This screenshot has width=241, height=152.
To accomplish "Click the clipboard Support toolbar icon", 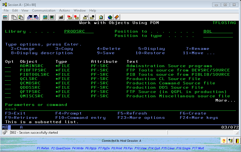I will click(101, 17).
